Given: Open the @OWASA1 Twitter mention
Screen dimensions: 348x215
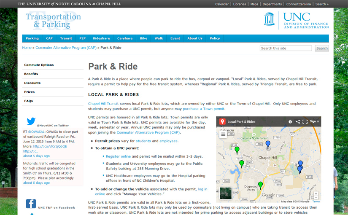Looking at the screenshot, I should [x=36, y=132].
